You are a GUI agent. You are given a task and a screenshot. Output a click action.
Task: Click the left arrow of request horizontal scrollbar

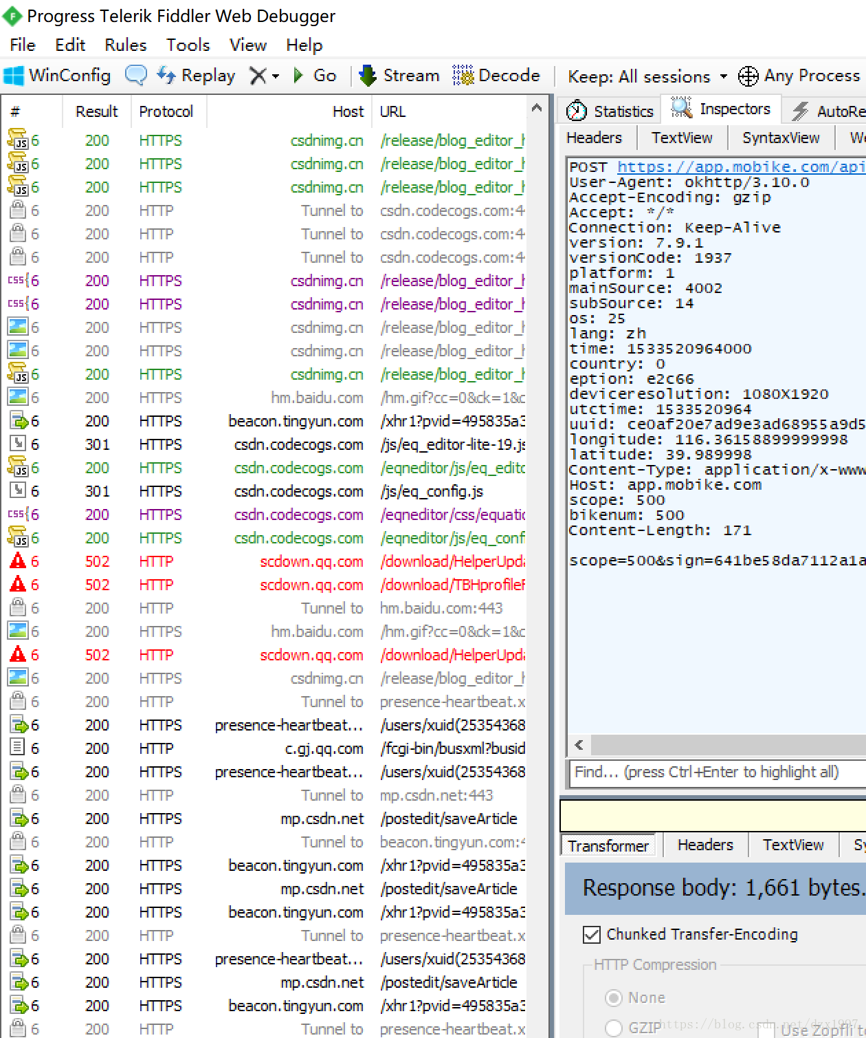click(x=579, y=745)
